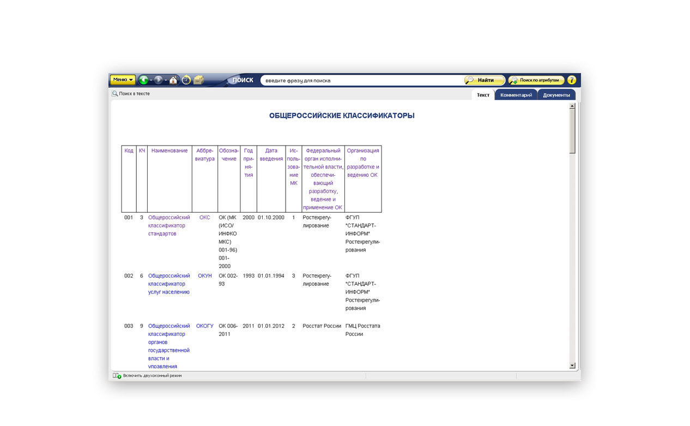Screen dimensions: 690x426
Task: Select the code cell 003
Action: pyautogui.click(x=129, y=326)
